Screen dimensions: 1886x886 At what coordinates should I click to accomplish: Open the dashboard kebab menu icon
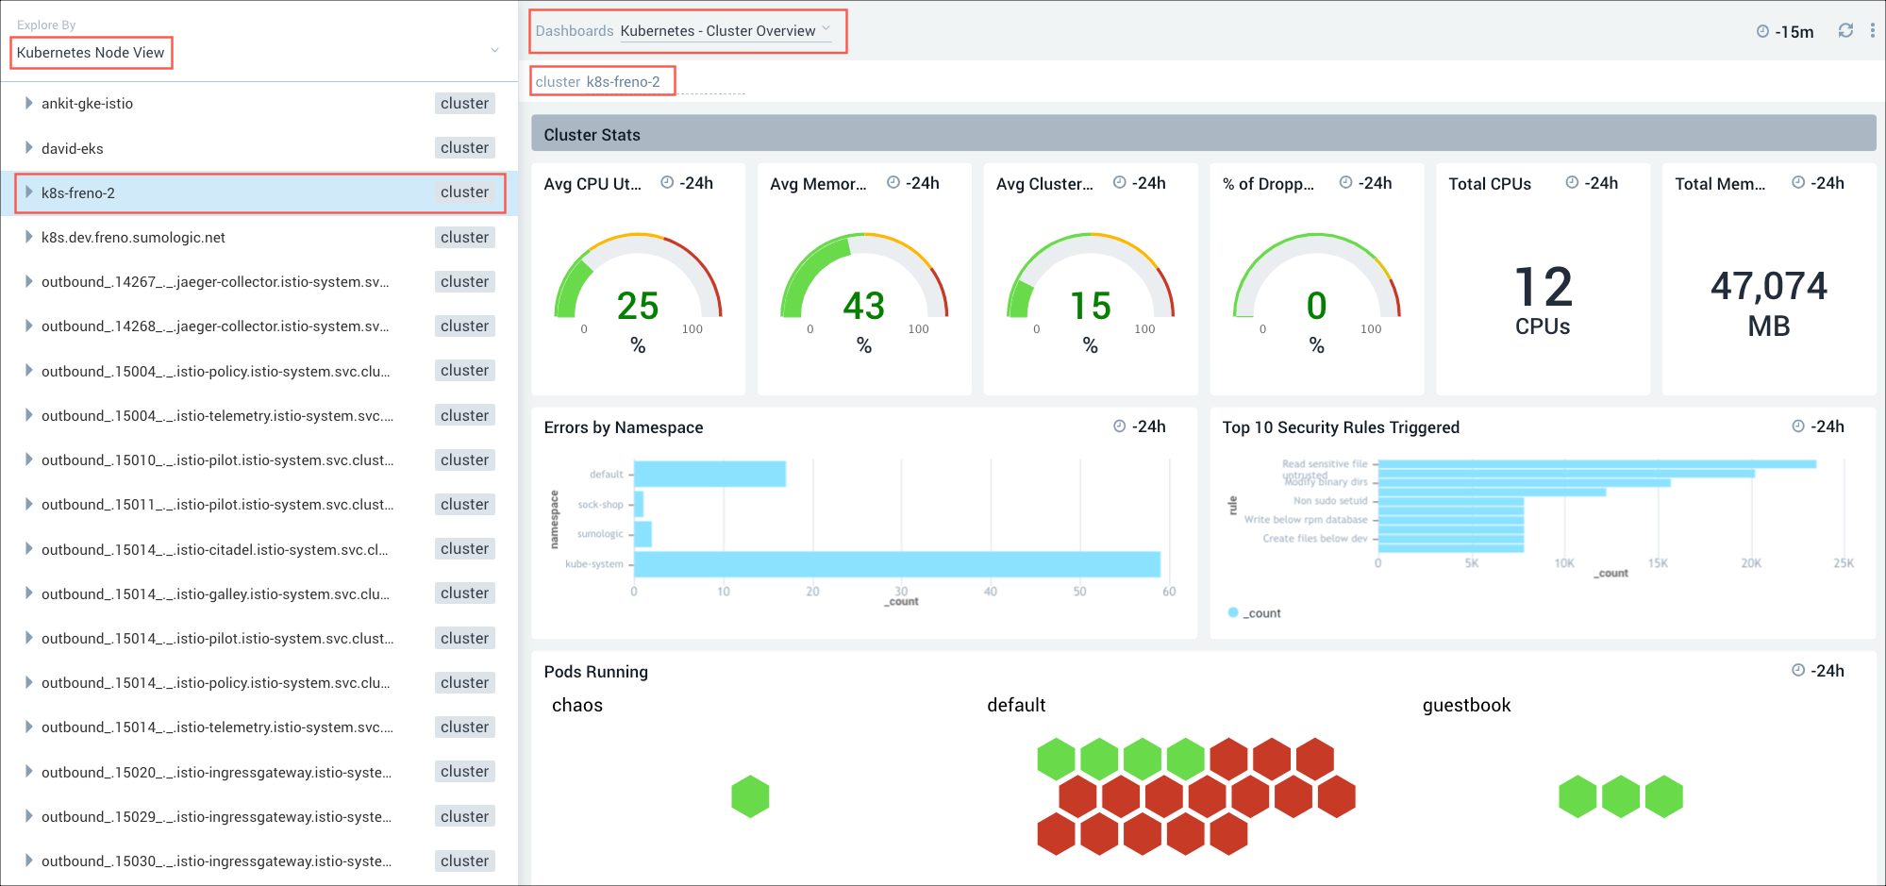(x=1872, y=30)
